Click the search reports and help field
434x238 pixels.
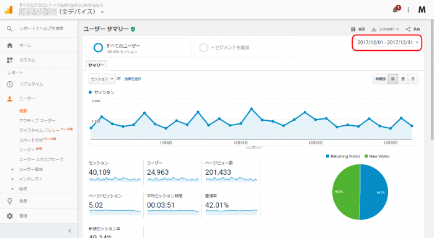42,29
